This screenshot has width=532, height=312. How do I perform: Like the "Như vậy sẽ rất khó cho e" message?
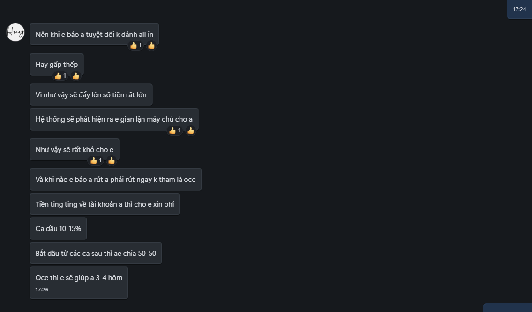[112, 160]
